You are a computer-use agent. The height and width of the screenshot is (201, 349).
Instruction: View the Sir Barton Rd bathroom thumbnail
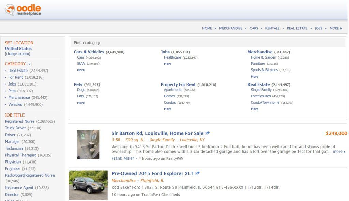(x=88, y=145)
